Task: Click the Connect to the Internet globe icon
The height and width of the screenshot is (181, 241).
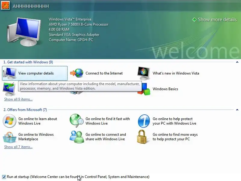Action: [x=77, y=73]
